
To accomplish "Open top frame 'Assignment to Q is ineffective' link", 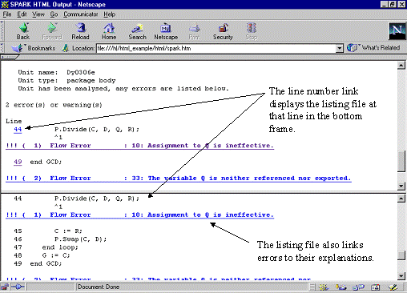I will click(140, 146).
